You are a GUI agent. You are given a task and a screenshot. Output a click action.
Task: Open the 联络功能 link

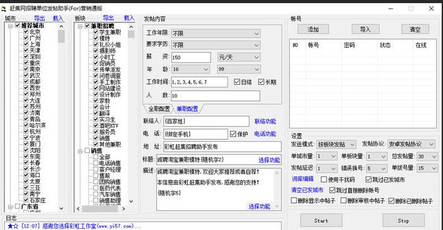pyautogui.click(x=265, y=121)
